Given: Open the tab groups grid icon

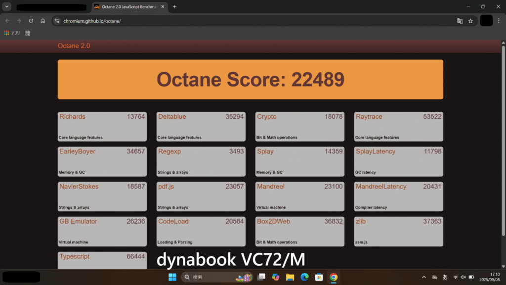Looking at the screenshot, I should point(28,33).
